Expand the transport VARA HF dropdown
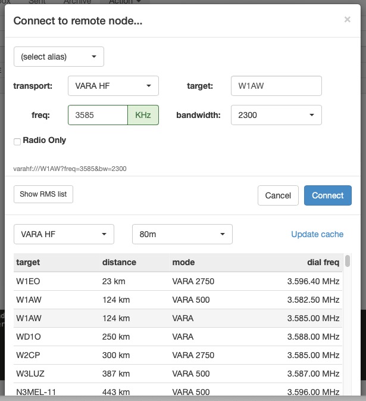 (x=113, y=86)
